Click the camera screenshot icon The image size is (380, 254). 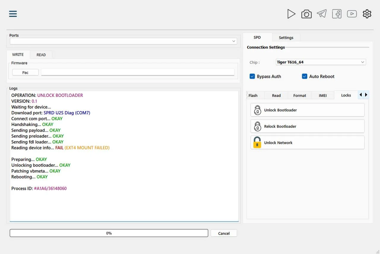[306, 14]
